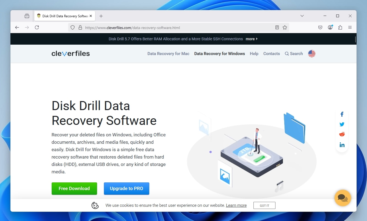Click the Disk Drill 5.7 announcement text

[x=176, y=39]
